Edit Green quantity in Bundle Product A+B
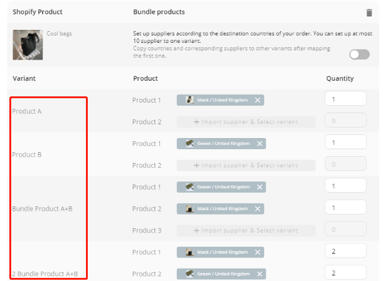383x281 pixels. tap(346, 186)
